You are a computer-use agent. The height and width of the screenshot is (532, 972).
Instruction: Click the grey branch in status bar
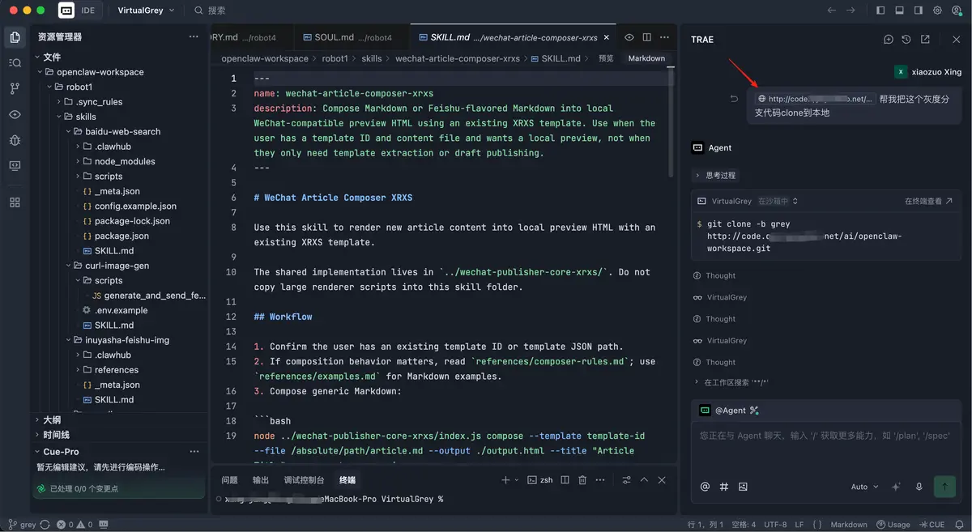pyautogui.click(x=23, y=525)
